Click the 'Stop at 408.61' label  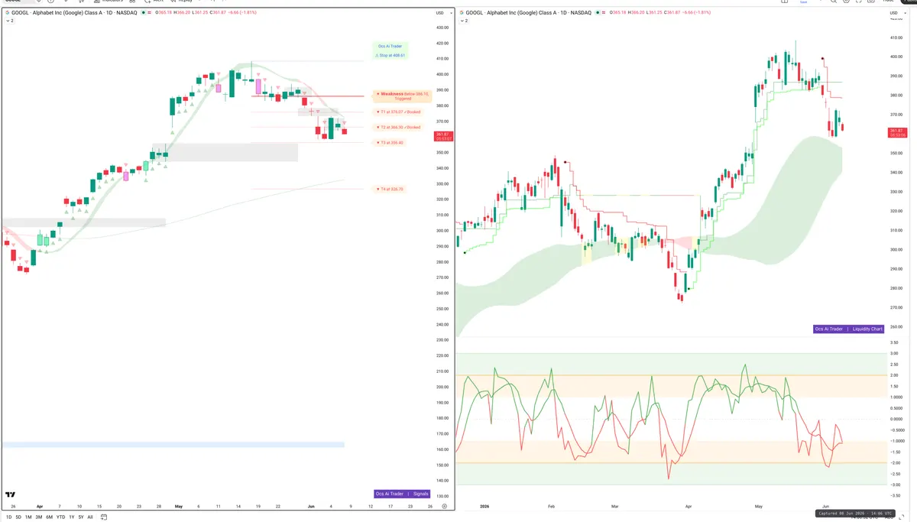[391, 56]
